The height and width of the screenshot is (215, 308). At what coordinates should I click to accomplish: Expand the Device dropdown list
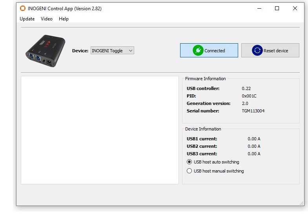click(x=112, y=51)
